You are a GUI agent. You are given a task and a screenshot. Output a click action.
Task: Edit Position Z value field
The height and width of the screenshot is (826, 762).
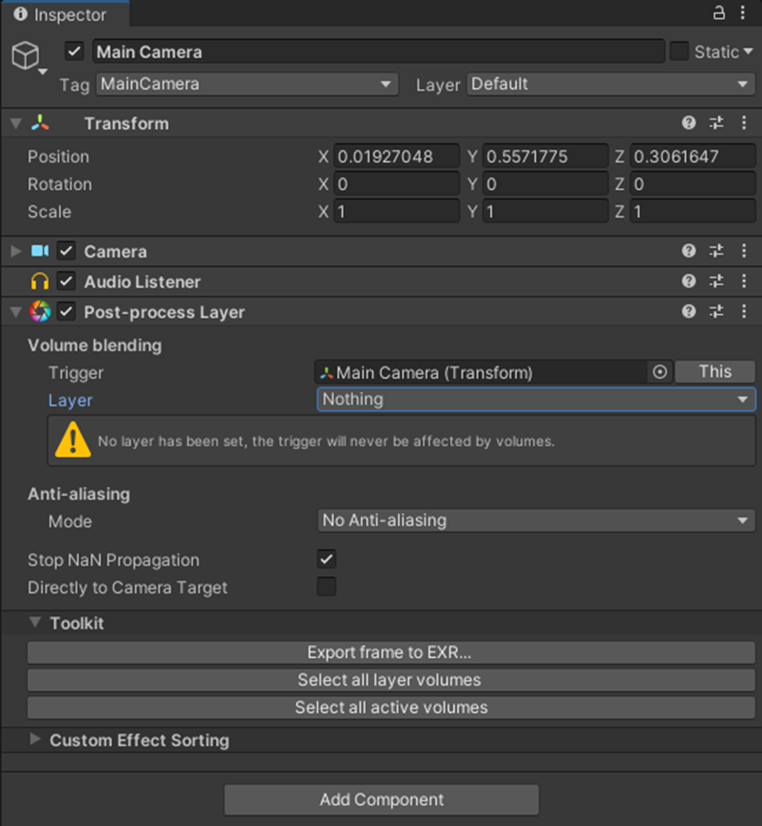click(693, 157)
